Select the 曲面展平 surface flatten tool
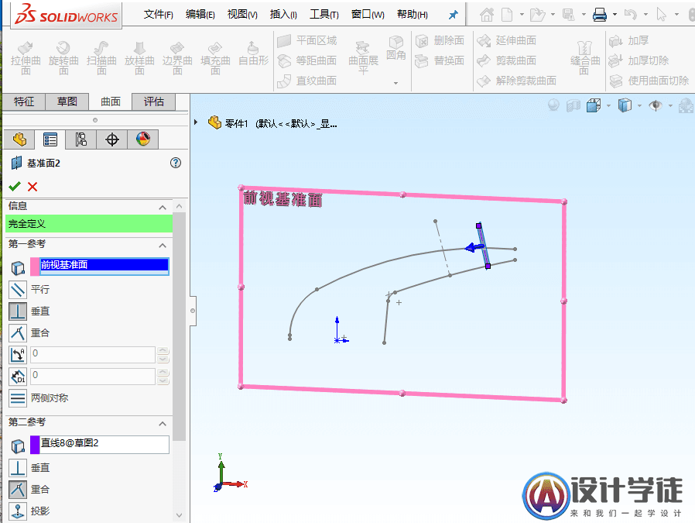This screenshot has width=695, height=523. pyautogui.click(x=363, y=57)
